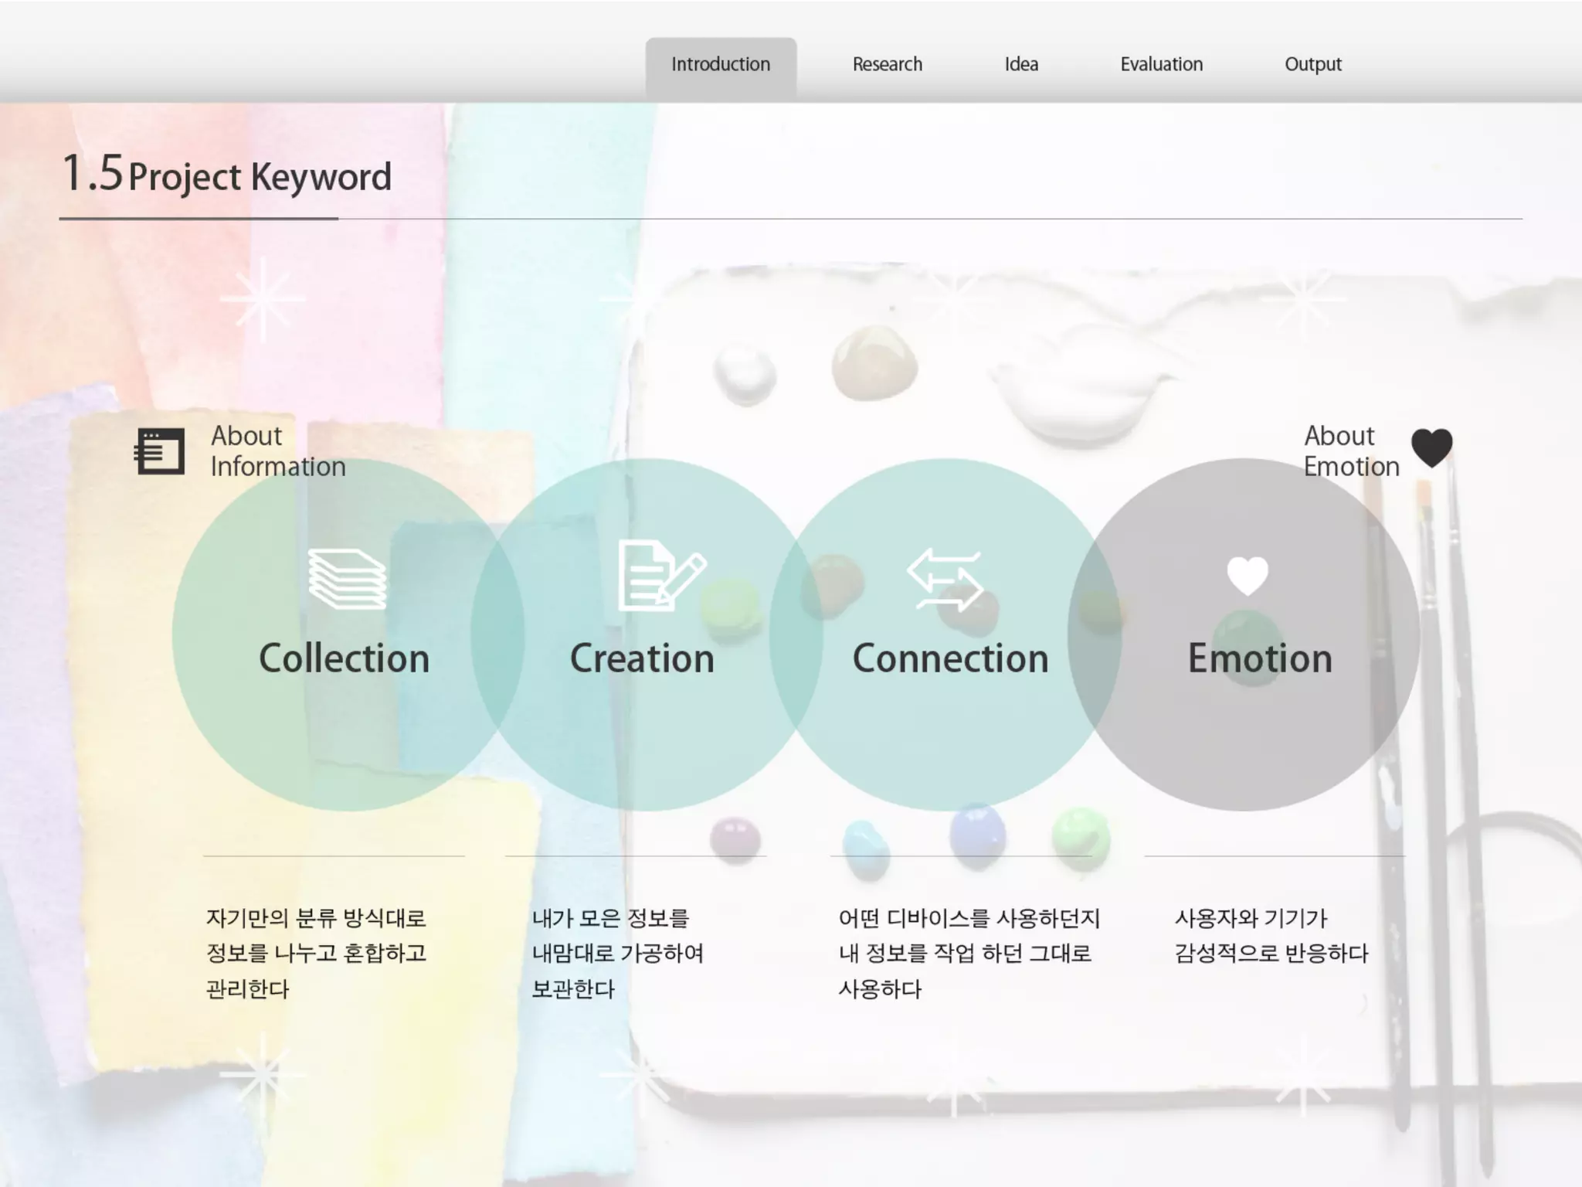
Task: Open the Output tab
Action: pyautogui.click(x=1312, y=64)
